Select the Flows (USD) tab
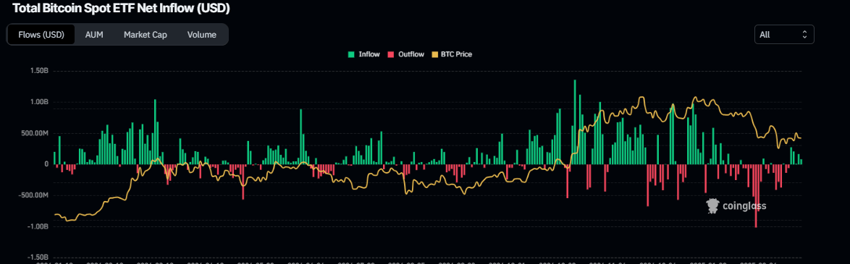Image resolution: width=850 pixels, height=264 pixels. tap(41, 35)
